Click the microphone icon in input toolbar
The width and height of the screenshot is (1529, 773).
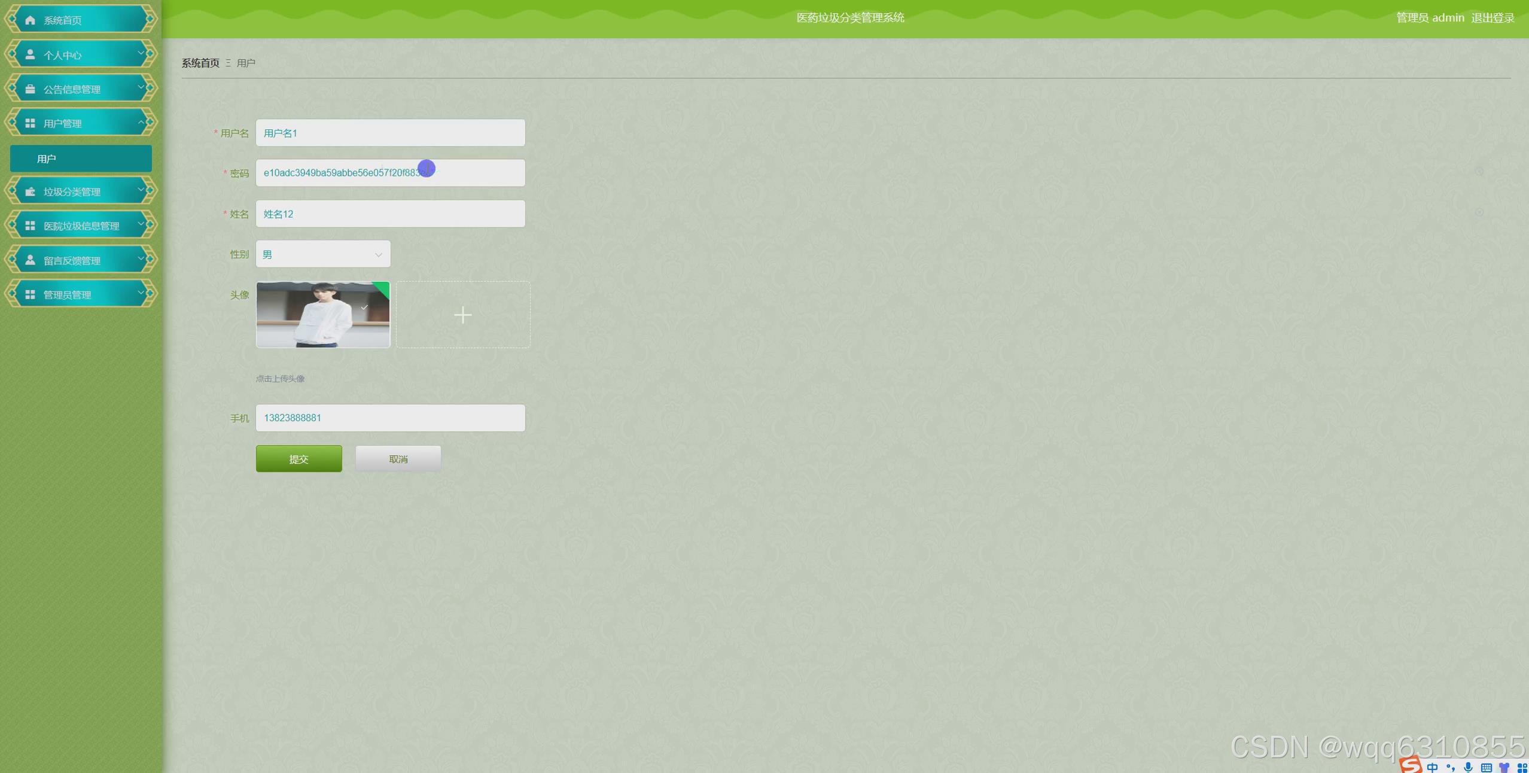tap(1468, 767)
